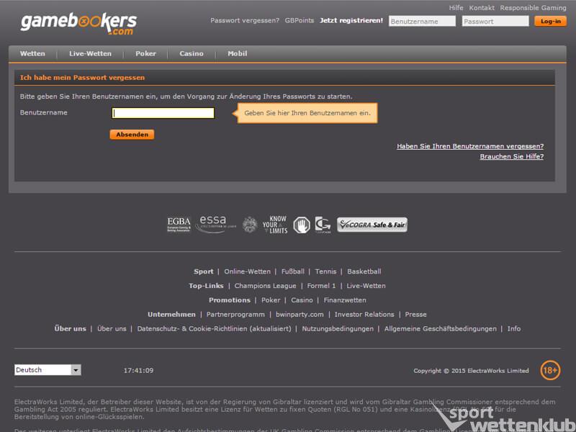Click the Unternehmen footer heading
Image resolution: width=576 pixels, height=432 pixels.
(x=171, y=315)
